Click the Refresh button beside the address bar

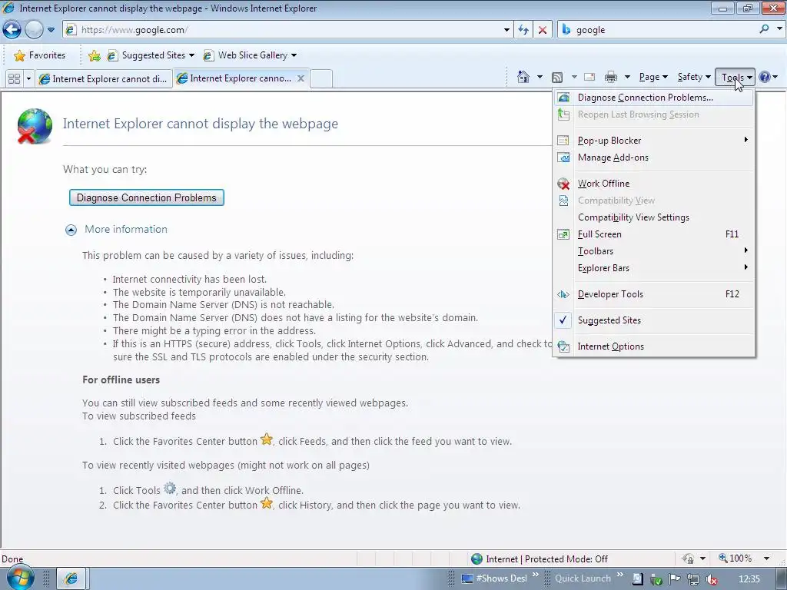(523, 30)
